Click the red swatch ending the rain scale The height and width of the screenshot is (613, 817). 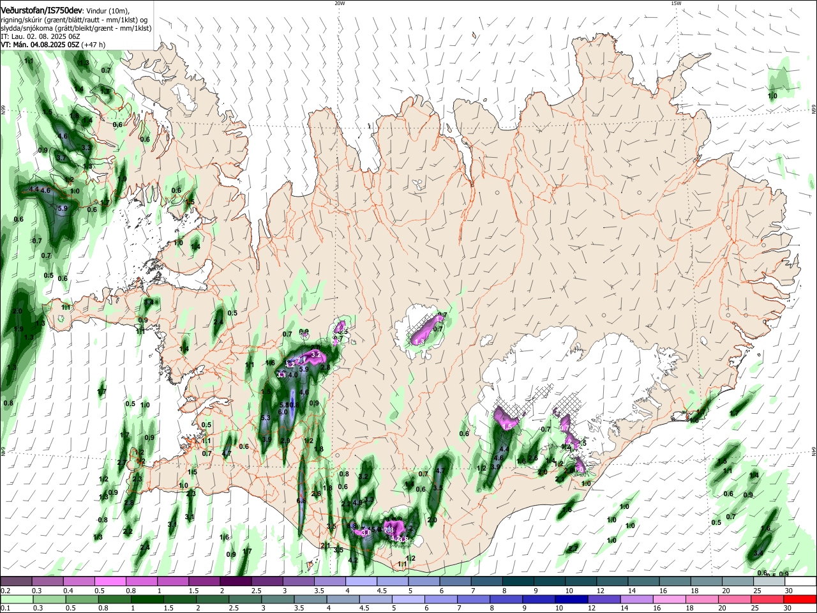[800, 599]
